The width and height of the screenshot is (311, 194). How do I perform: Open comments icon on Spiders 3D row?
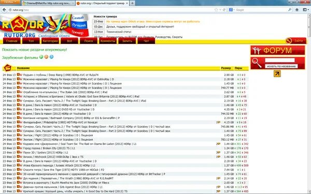[x=218, y=153]
